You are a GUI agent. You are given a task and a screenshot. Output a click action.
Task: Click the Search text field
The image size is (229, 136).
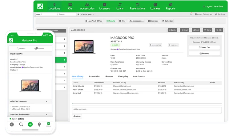point(67,14)
